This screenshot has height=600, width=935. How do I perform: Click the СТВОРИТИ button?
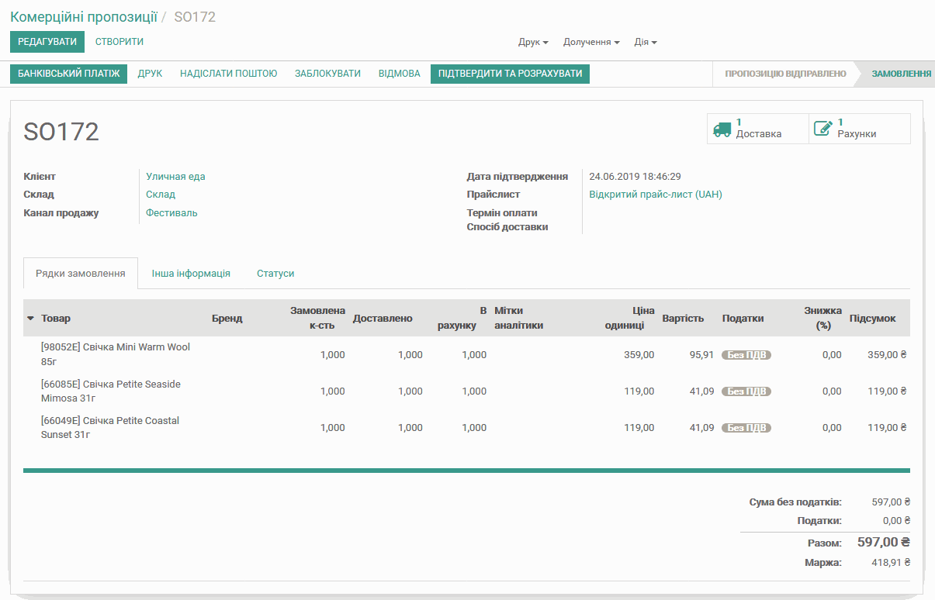(119, 42)
